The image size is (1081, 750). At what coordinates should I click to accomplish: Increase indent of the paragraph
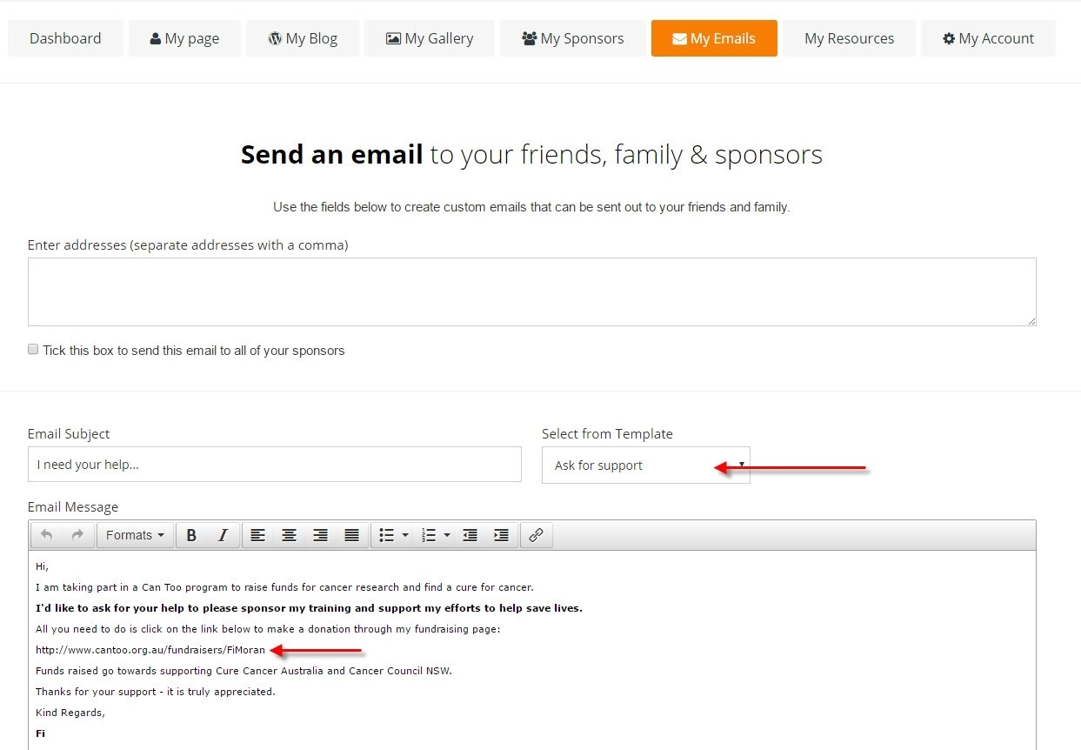501,535
